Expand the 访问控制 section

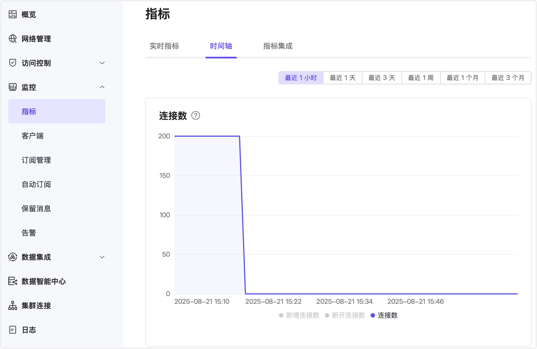coord(102,63)
